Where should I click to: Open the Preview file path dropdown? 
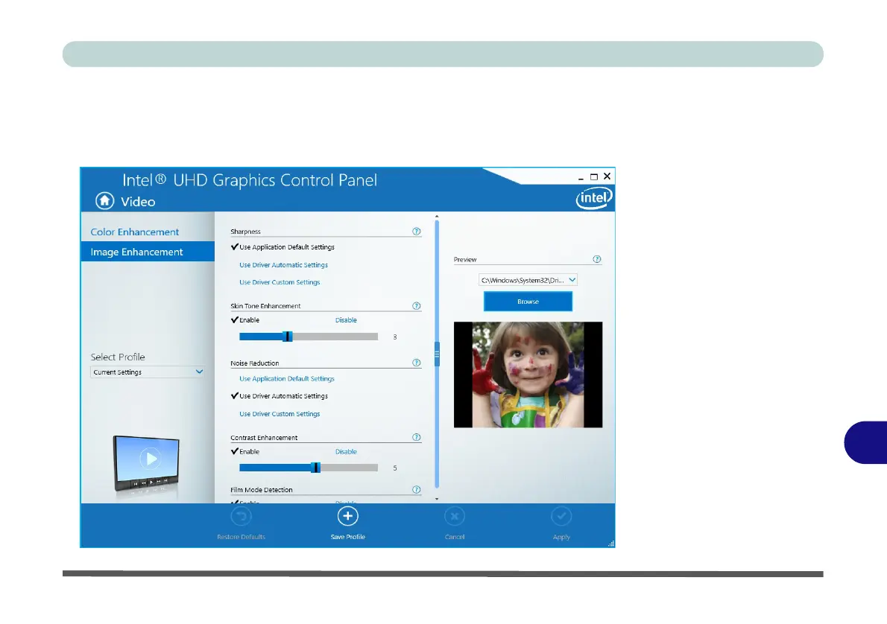[528, 280]
